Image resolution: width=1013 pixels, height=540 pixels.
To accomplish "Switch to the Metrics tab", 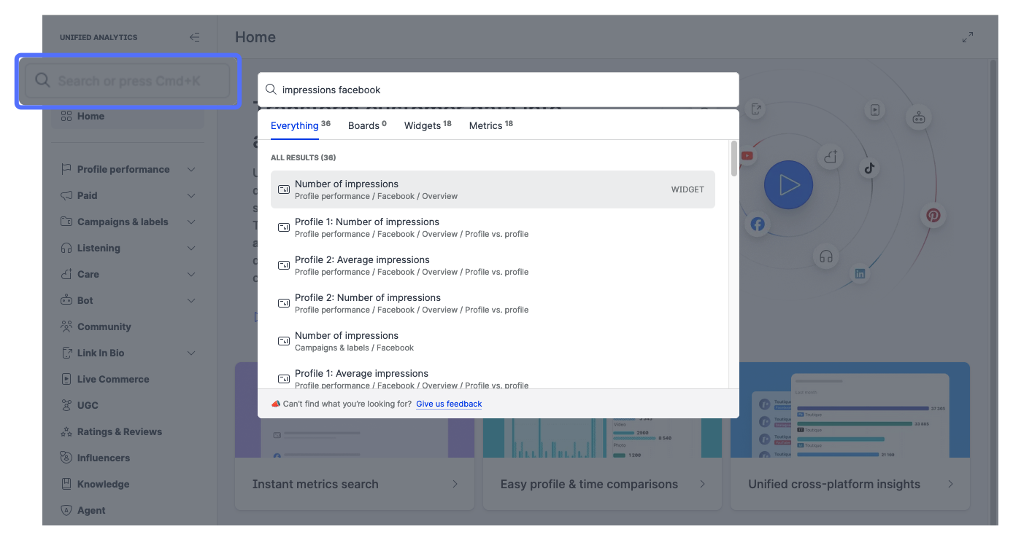I will (x=490, y=125).
